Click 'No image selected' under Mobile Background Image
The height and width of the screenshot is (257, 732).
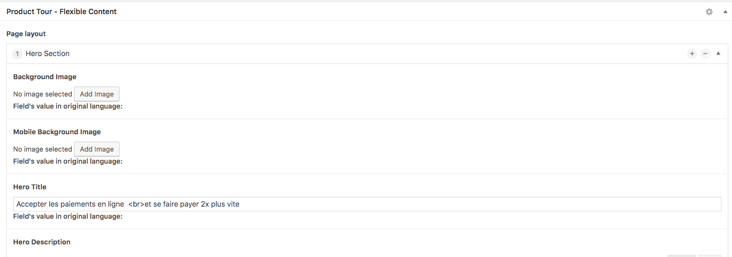[42, 149]
